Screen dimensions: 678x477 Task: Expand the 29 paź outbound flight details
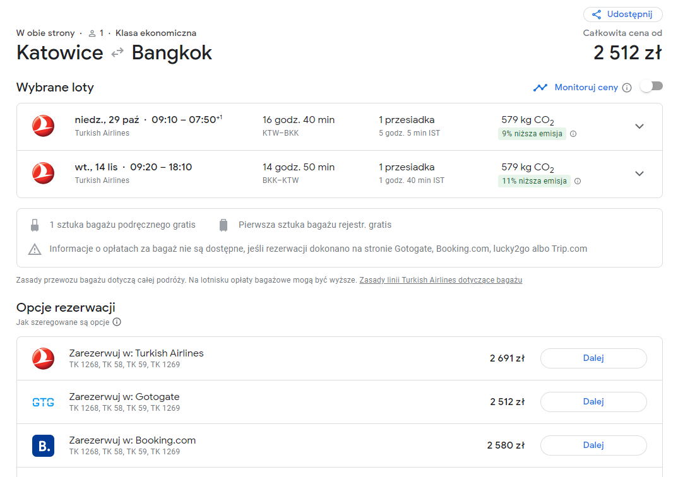(639, 126)
